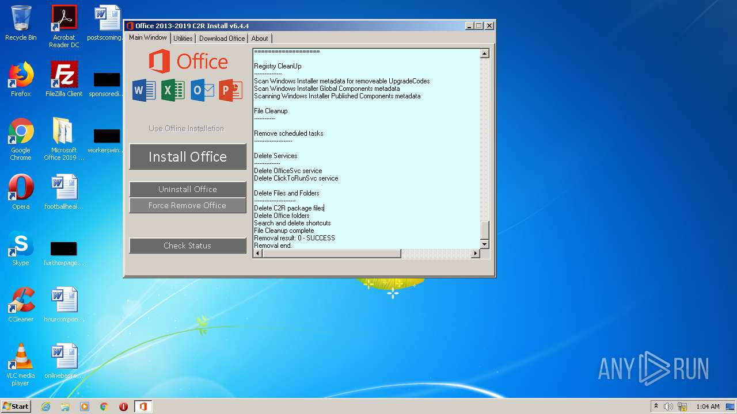
Task: Click the Uninstall Office button
Action: point(188,189)
